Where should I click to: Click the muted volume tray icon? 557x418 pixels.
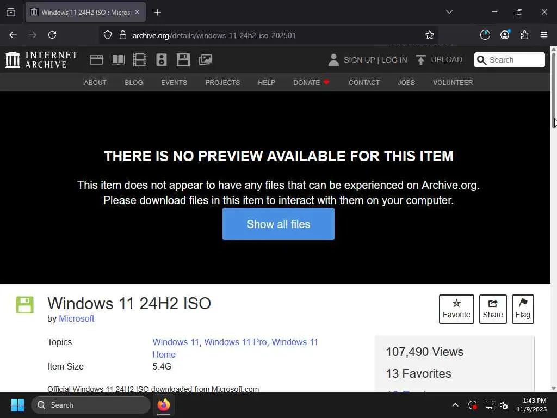click(504, 405)
